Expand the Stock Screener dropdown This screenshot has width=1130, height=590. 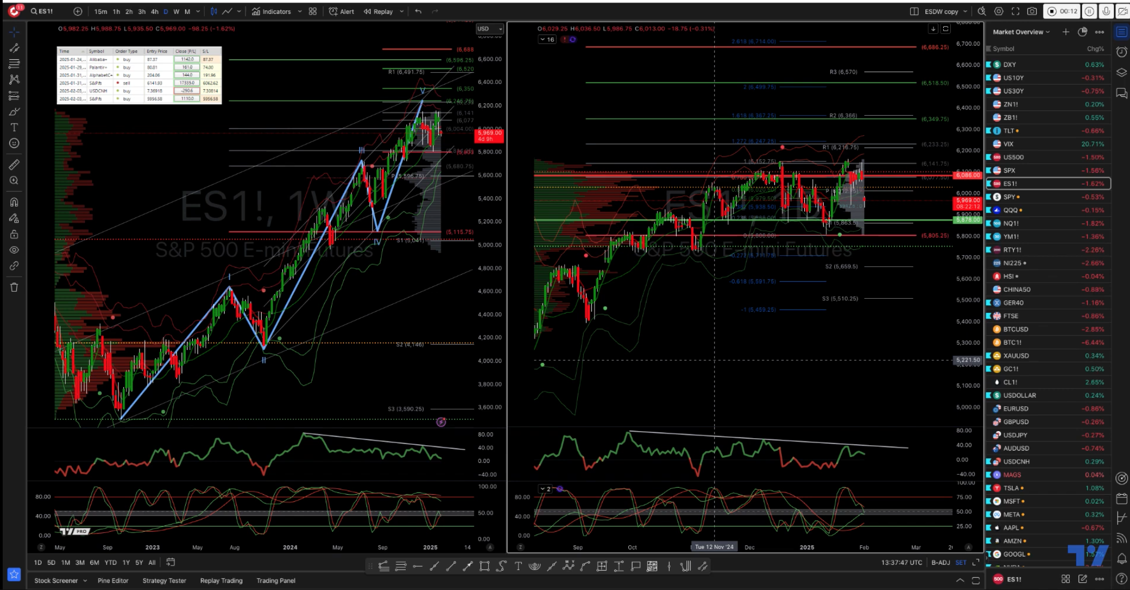(x=85, y=580)
